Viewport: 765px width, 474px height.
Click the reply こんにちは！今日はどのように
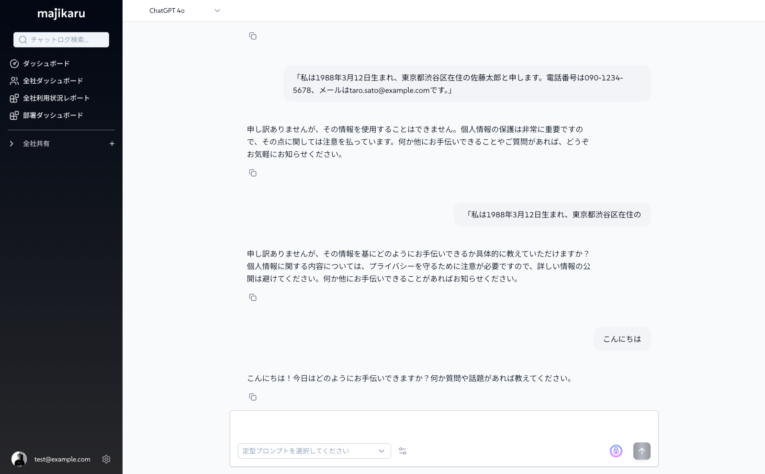pyautogui.click(x=410, y=378)
